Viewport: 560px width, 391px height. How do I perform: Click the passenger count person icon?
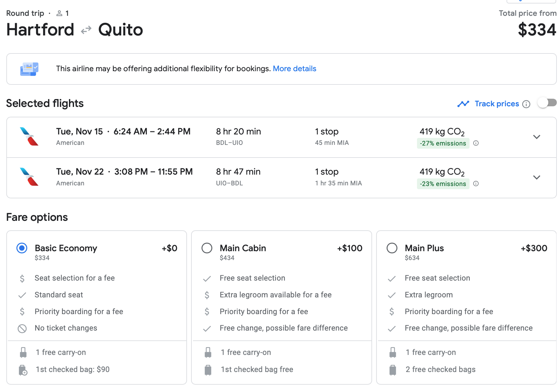[x=59, y=13]
